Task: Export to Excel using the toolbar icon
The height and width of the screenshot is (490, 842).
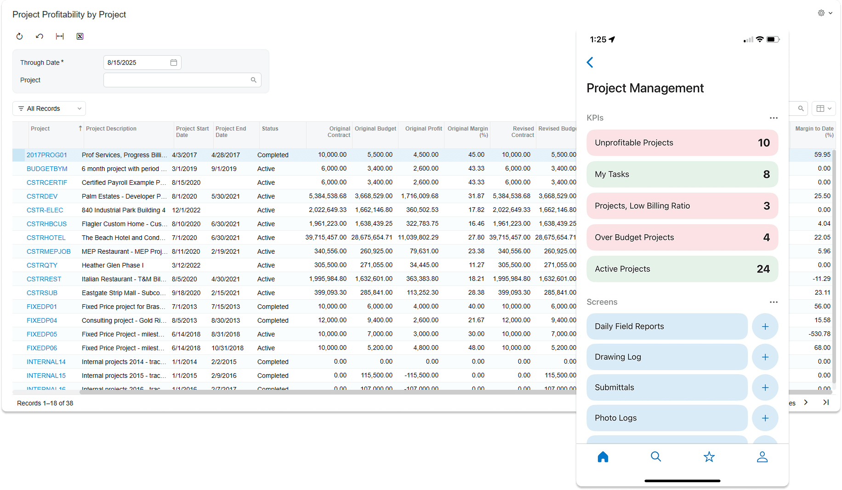Action: click(80, 36)
